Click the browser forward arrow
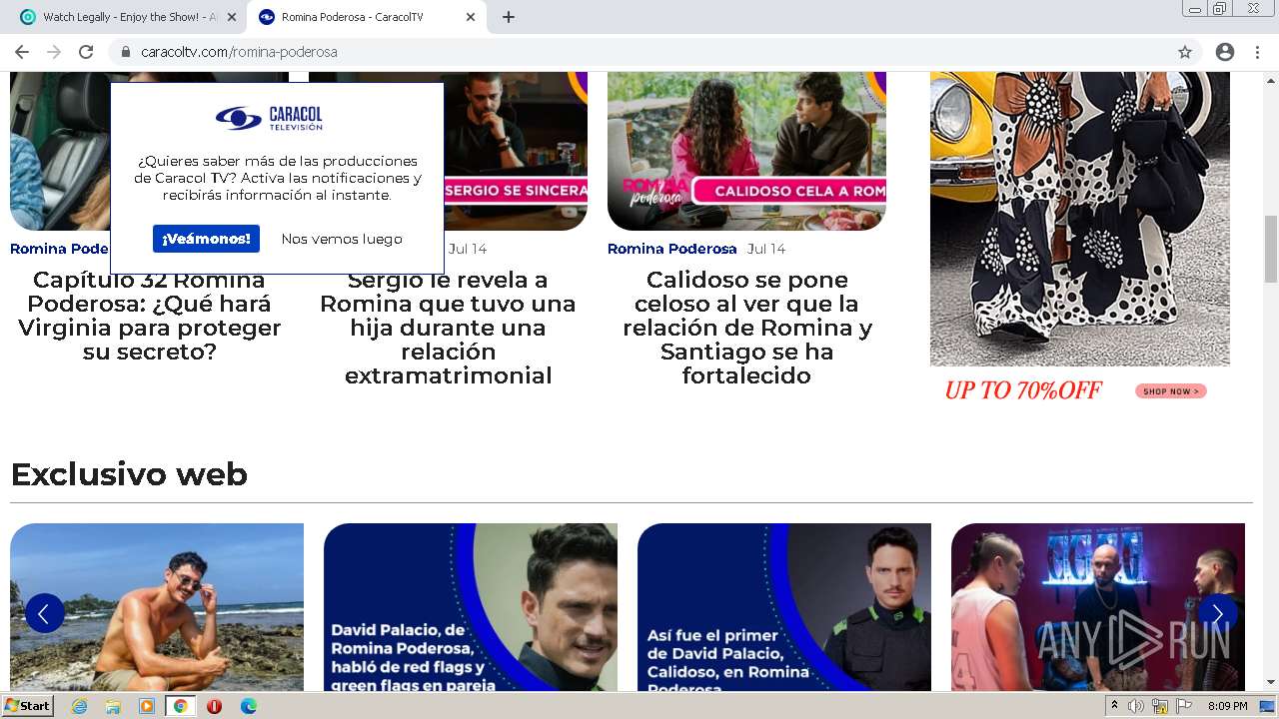The height and width of the screenshot is (719, 1279). click(54, 52)
